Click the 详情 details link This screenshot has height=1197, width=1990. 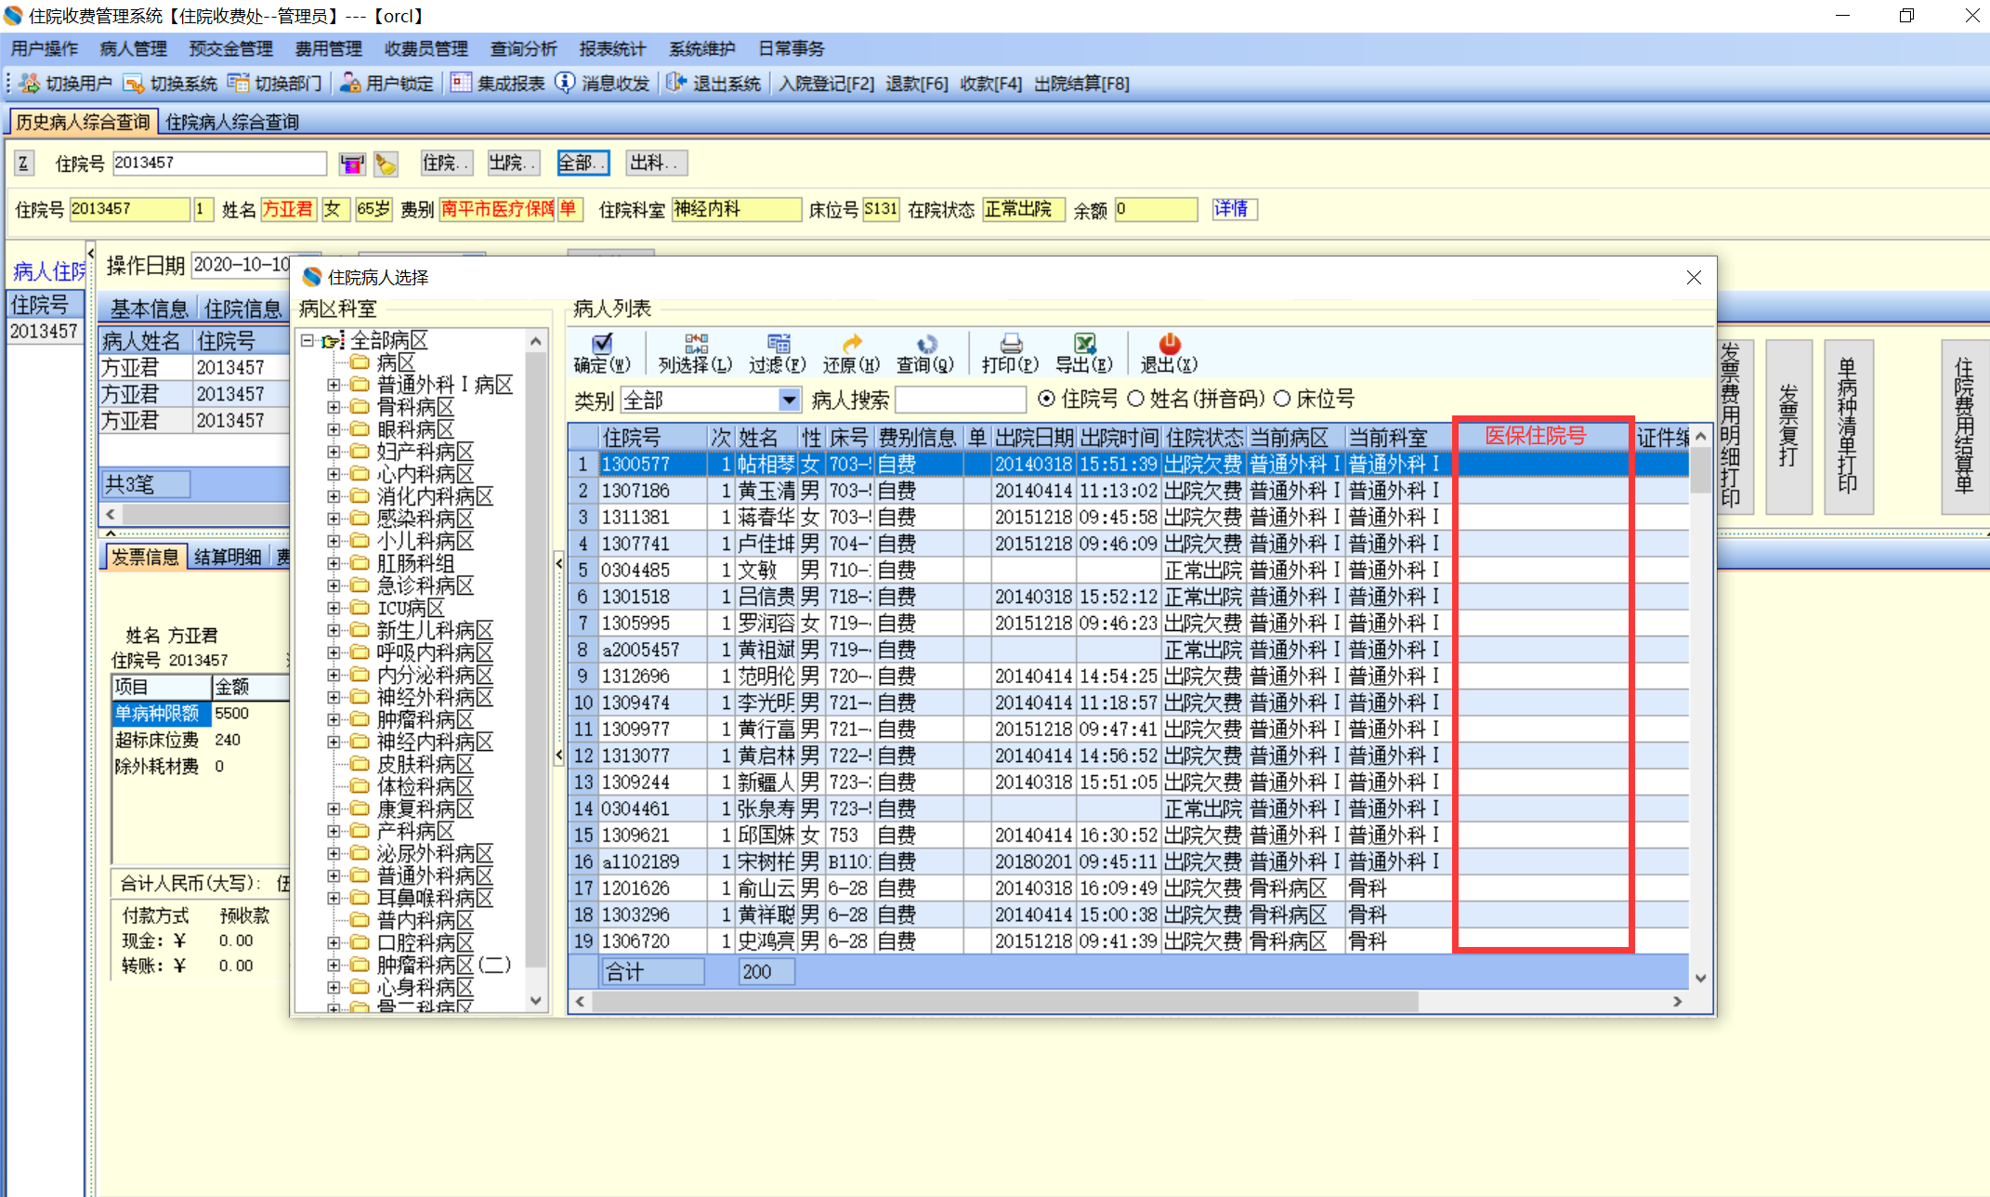[x=1232, y=209]
